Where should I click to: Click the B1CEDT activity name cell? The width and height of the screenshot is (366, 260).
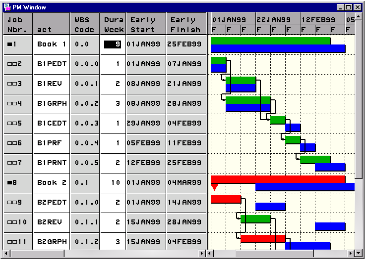coord(52,124)
